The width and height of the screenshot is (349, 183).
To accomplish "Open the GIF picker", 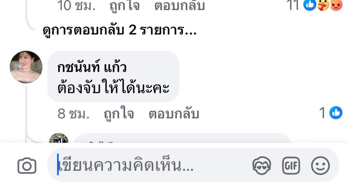I will tap(291, 166).
